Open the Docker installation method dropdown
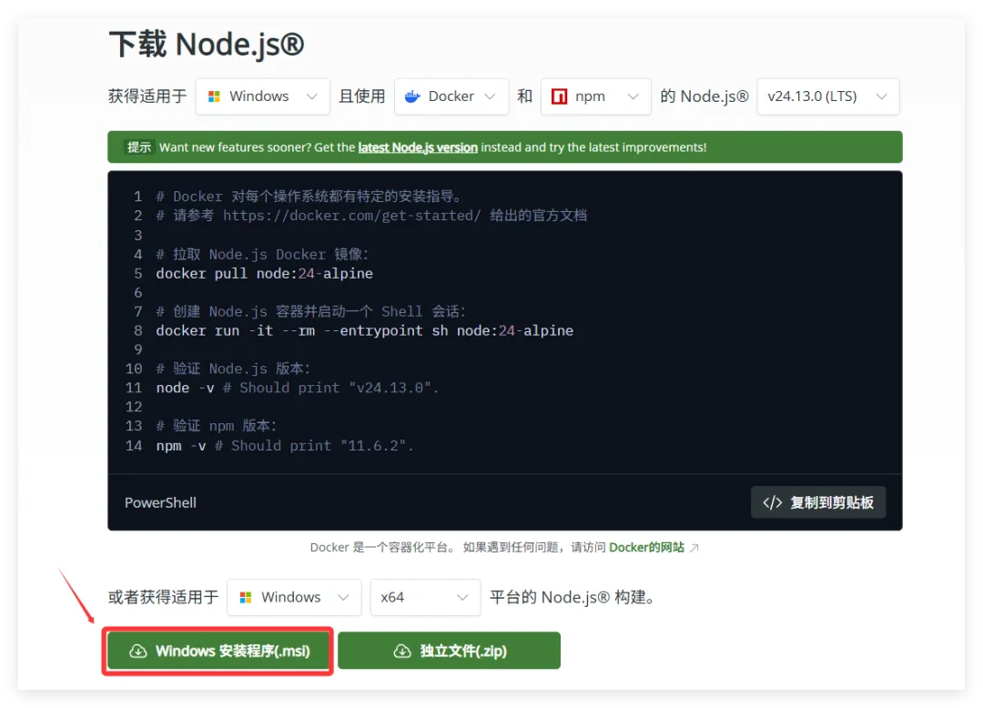Image resolution: width=983 pixels, height=708 pixels. click(x=451, y=96)
